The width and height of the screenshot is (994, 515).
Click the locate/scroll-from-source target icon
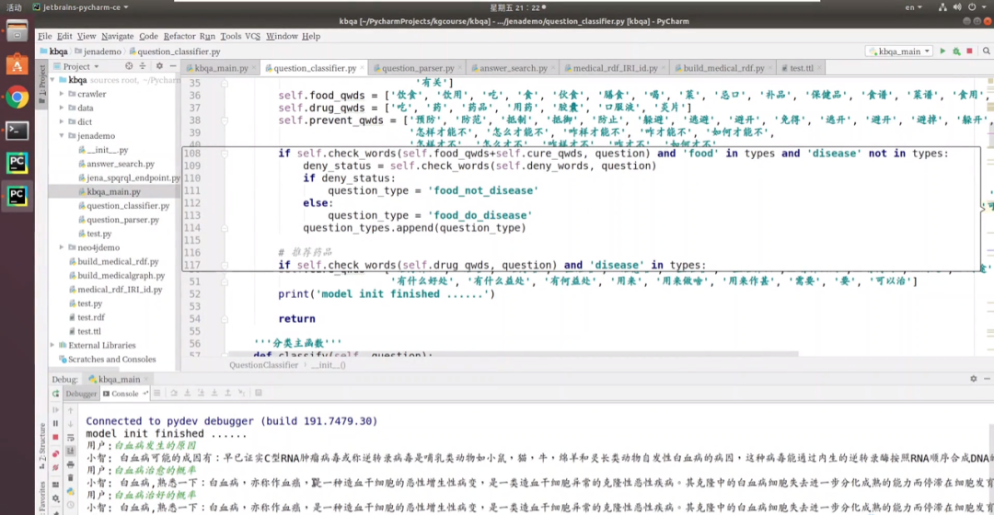(x=129, y=66)
